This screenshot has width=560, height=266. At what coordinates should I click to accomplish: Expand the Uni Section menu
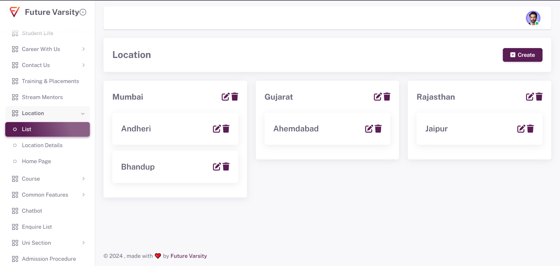pos(48,243)
